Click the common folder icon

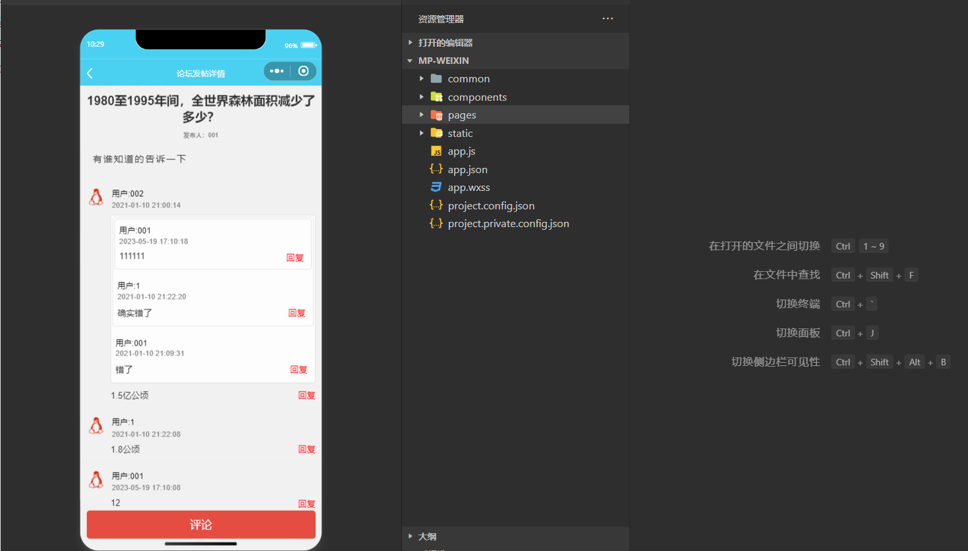coord(436,78)
